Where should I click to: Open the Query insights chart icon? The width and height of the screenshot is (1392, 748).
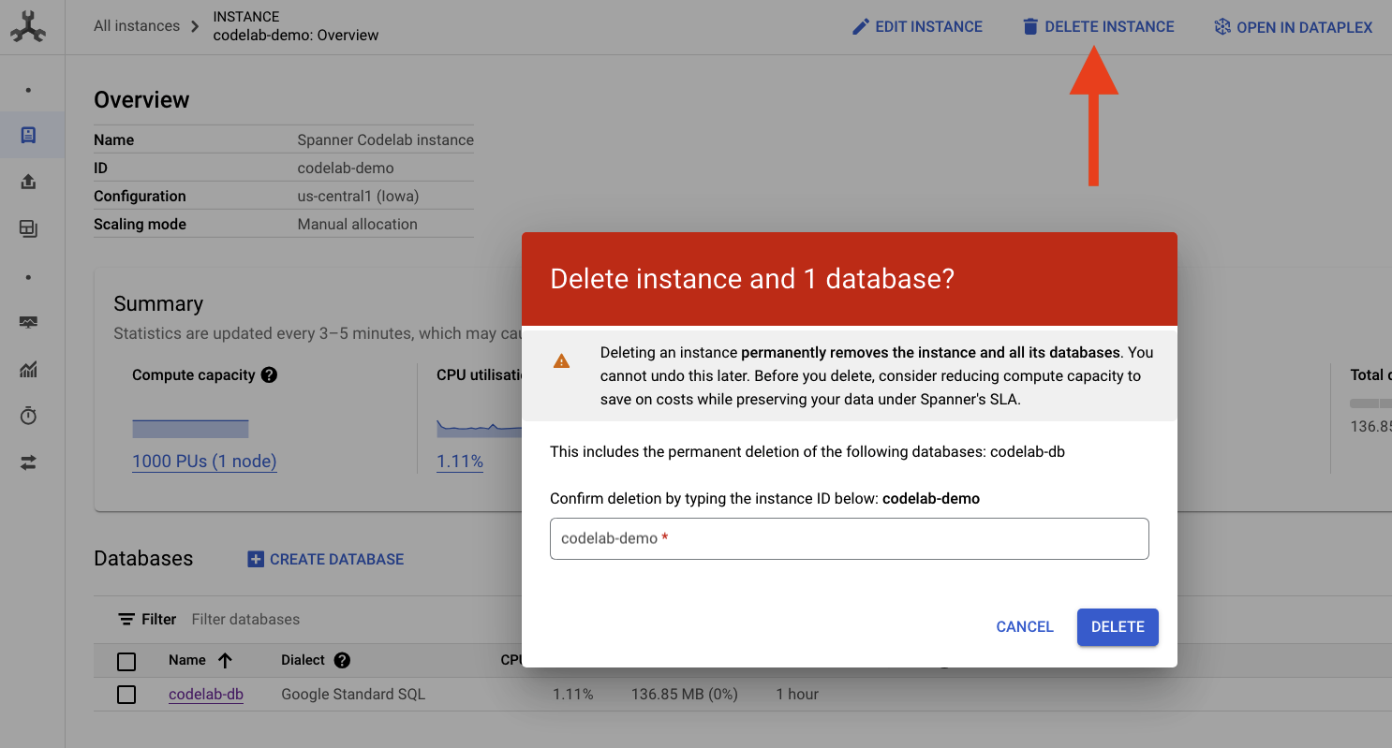pyautogui.click(x=28, y=370)
